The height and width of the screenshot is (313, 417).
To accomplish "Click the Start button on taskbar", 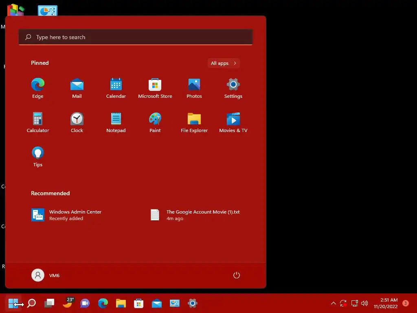I will pos(13,303).
